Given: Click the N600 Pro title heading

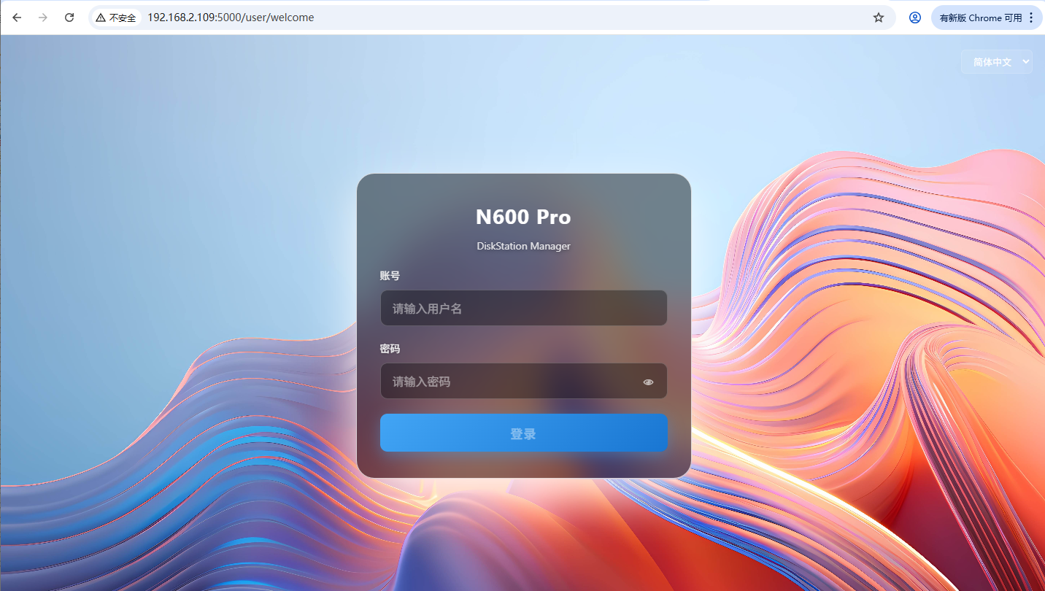Looking at the screenshot, I should coord(523,217).
